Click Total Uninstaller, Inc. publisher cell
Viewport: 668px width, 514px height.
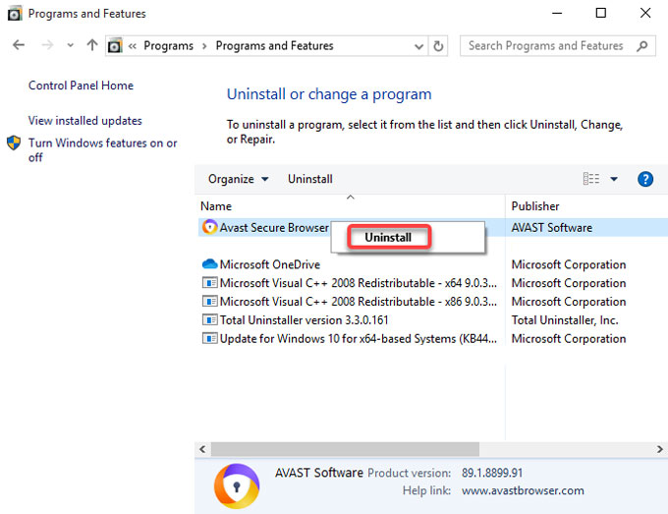click(x=565, y=320)
